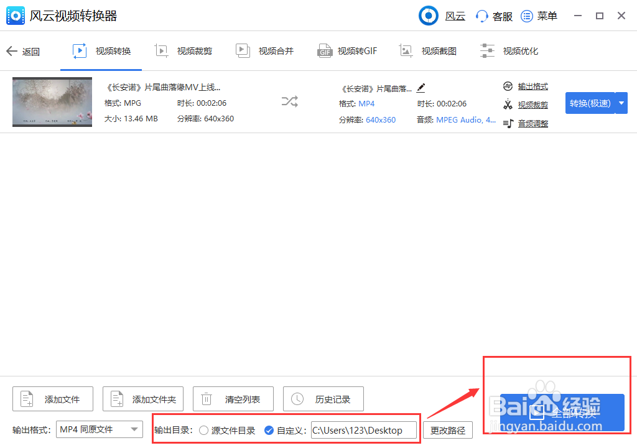The height and width of the screenshot is (448, 637).
Task: Click the 全部转换 button
Action: [562, 413]
